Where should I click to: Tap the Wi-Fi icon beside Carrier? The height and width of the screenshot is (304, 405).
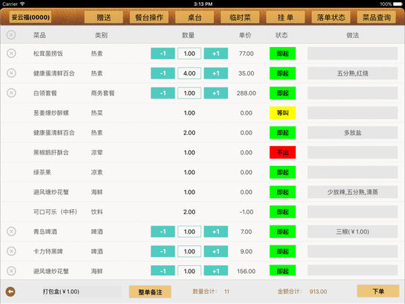tap(22, 4)
